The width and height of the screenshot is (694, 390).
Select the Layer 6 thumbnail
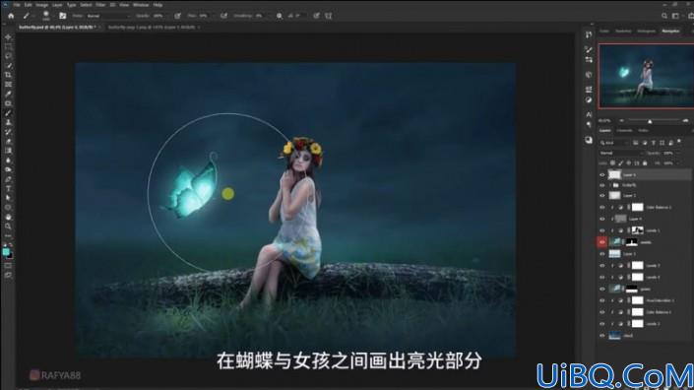pos(614,175)
